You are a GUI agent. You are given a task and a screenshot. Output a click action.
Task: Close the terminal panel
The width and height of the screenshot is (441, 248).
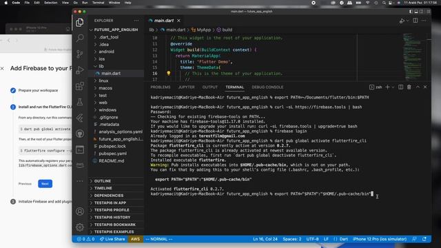pos(425,87)
